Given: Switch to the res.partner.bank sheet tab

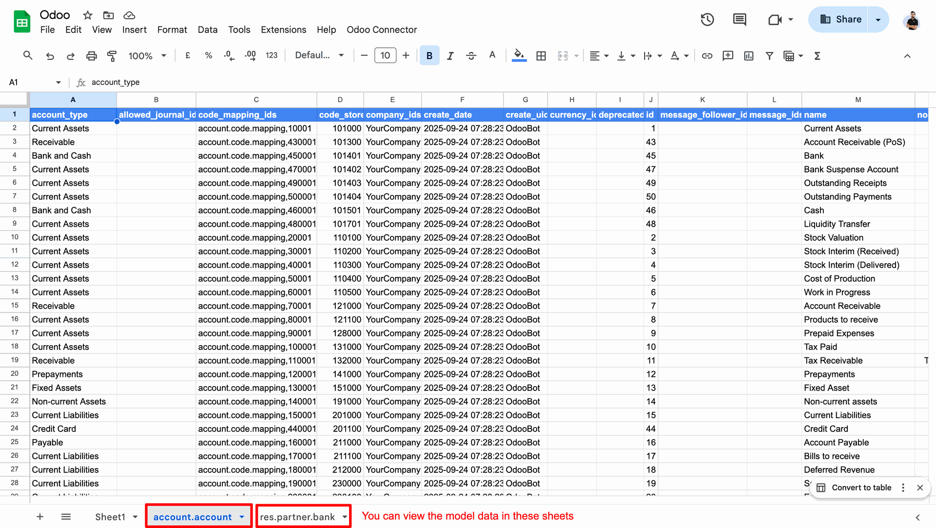Looking at the screenshot, I should [297, 517].
